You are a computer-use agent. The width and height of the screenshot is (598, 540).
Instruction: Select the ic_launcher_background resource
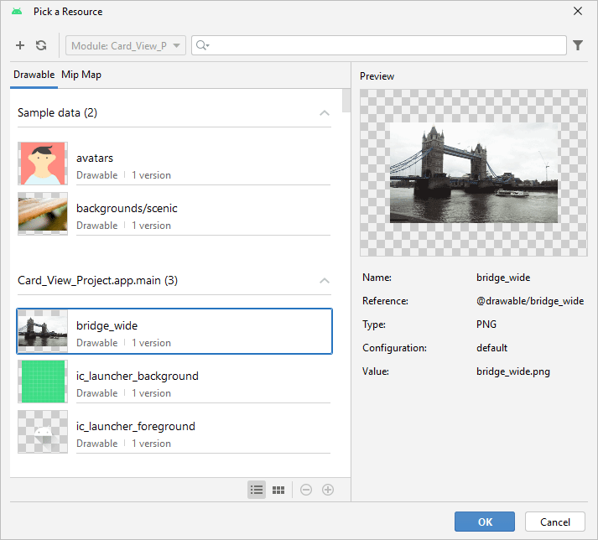click(138, 376)
